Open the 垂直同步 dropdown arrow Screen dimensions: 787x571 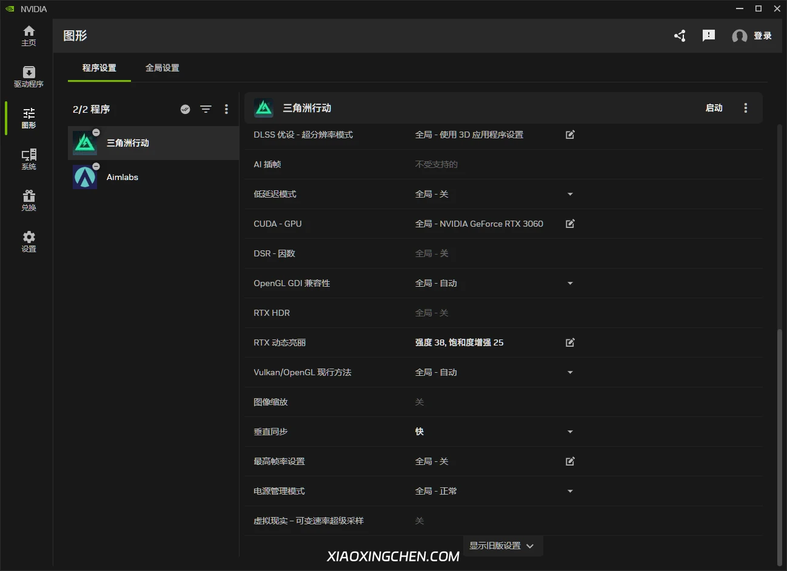[x=570, y=432]
